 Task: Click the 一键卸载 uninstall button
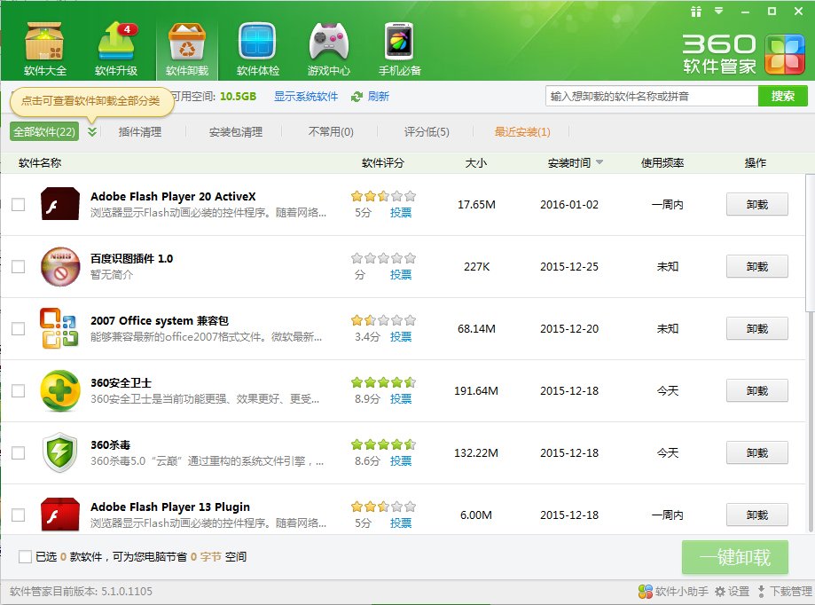tap(734, 557)
